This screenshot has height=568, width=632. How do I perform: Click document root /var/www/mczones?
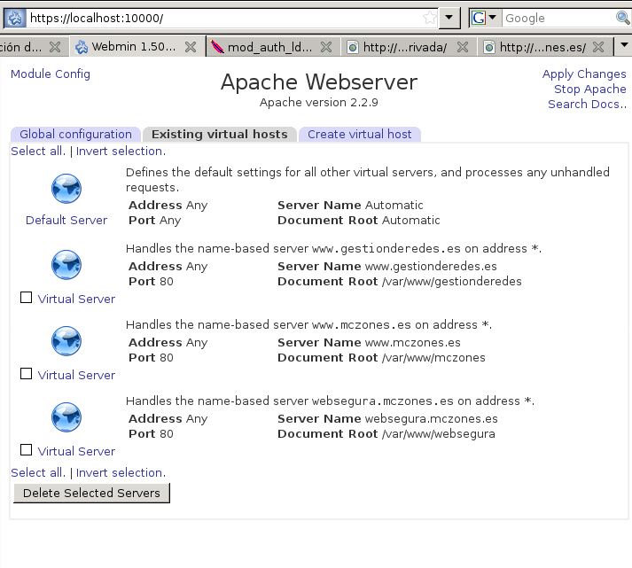point(433,357)
